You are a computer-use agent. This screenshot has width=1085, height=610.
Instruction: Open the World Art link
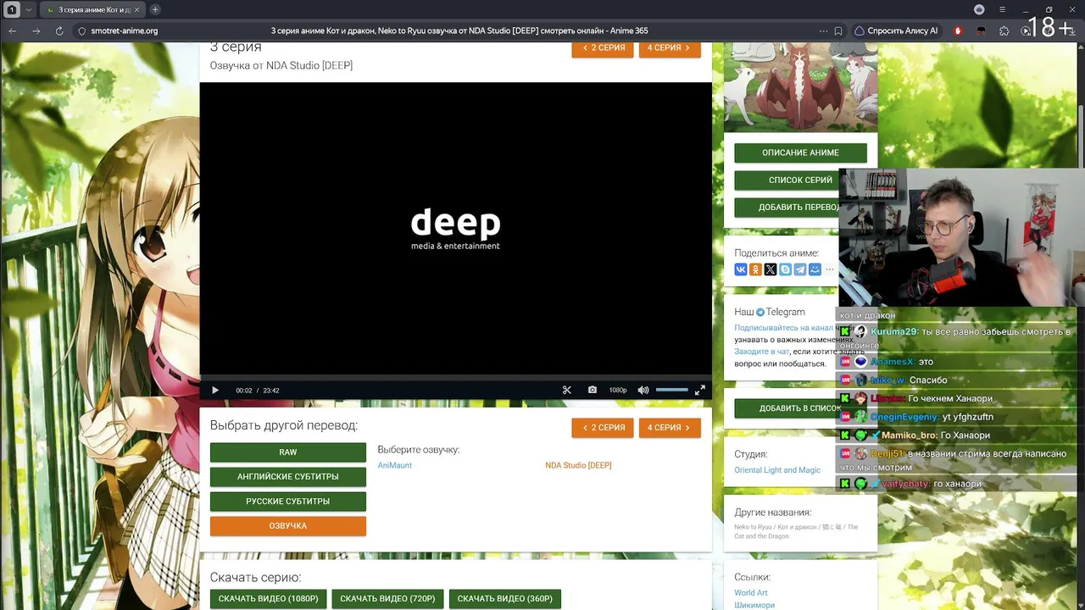click(751, 593)
